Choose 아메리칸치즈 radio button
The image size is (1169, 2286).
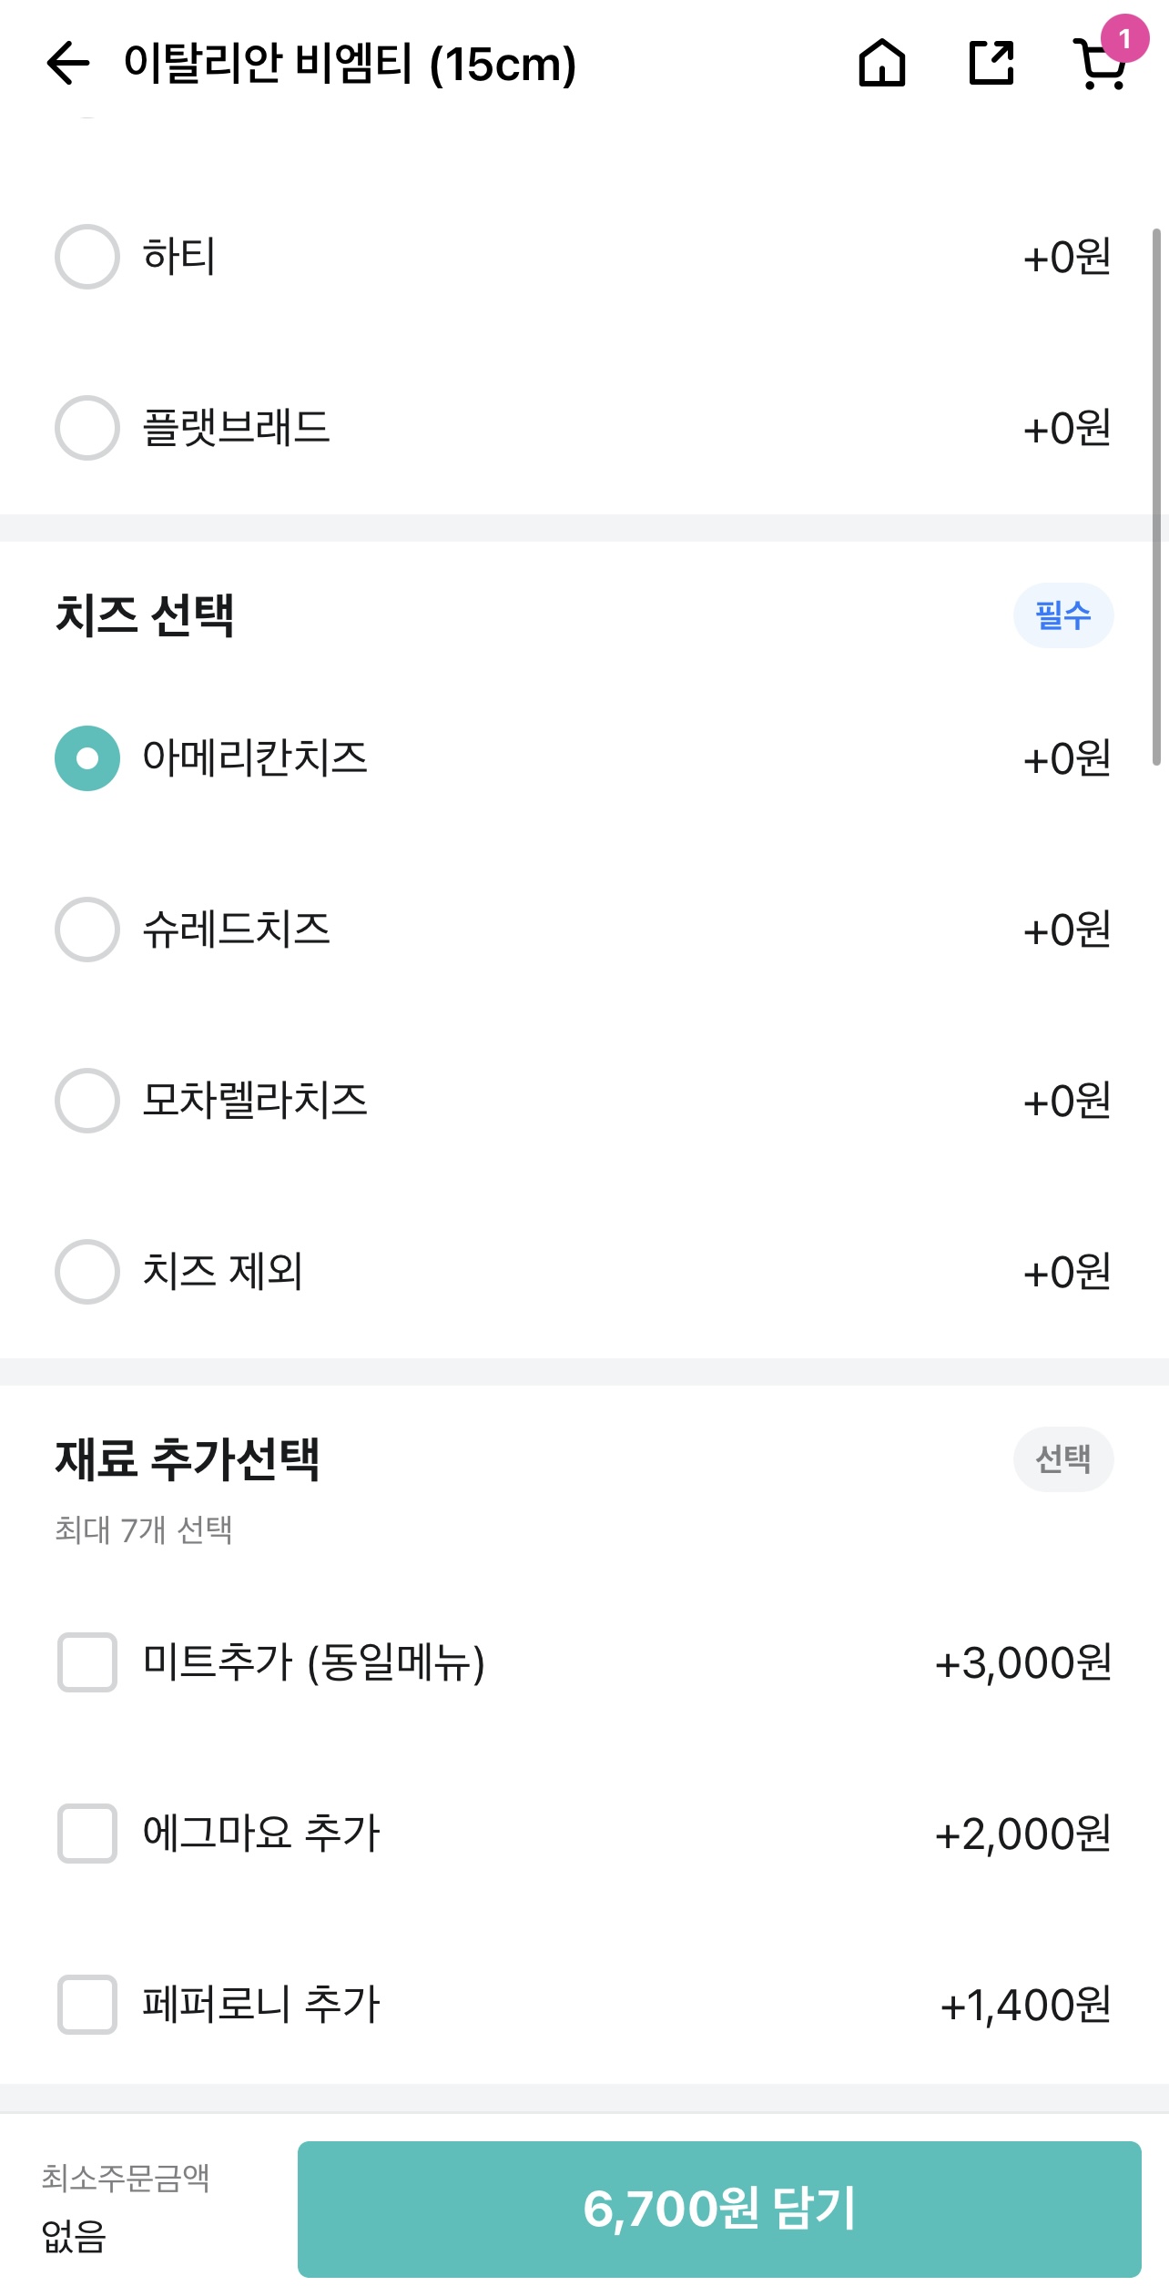point(87,758)
